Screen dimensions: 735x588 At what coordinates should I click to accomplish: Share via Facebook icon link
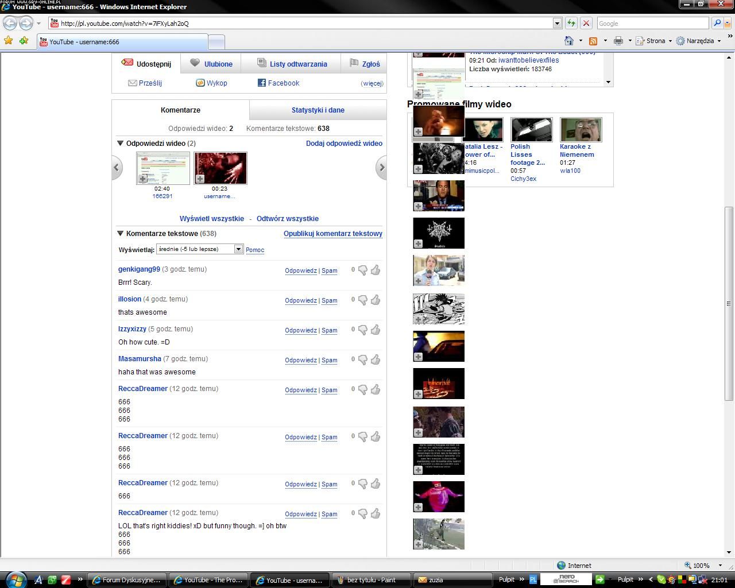(x=278, y=83)
